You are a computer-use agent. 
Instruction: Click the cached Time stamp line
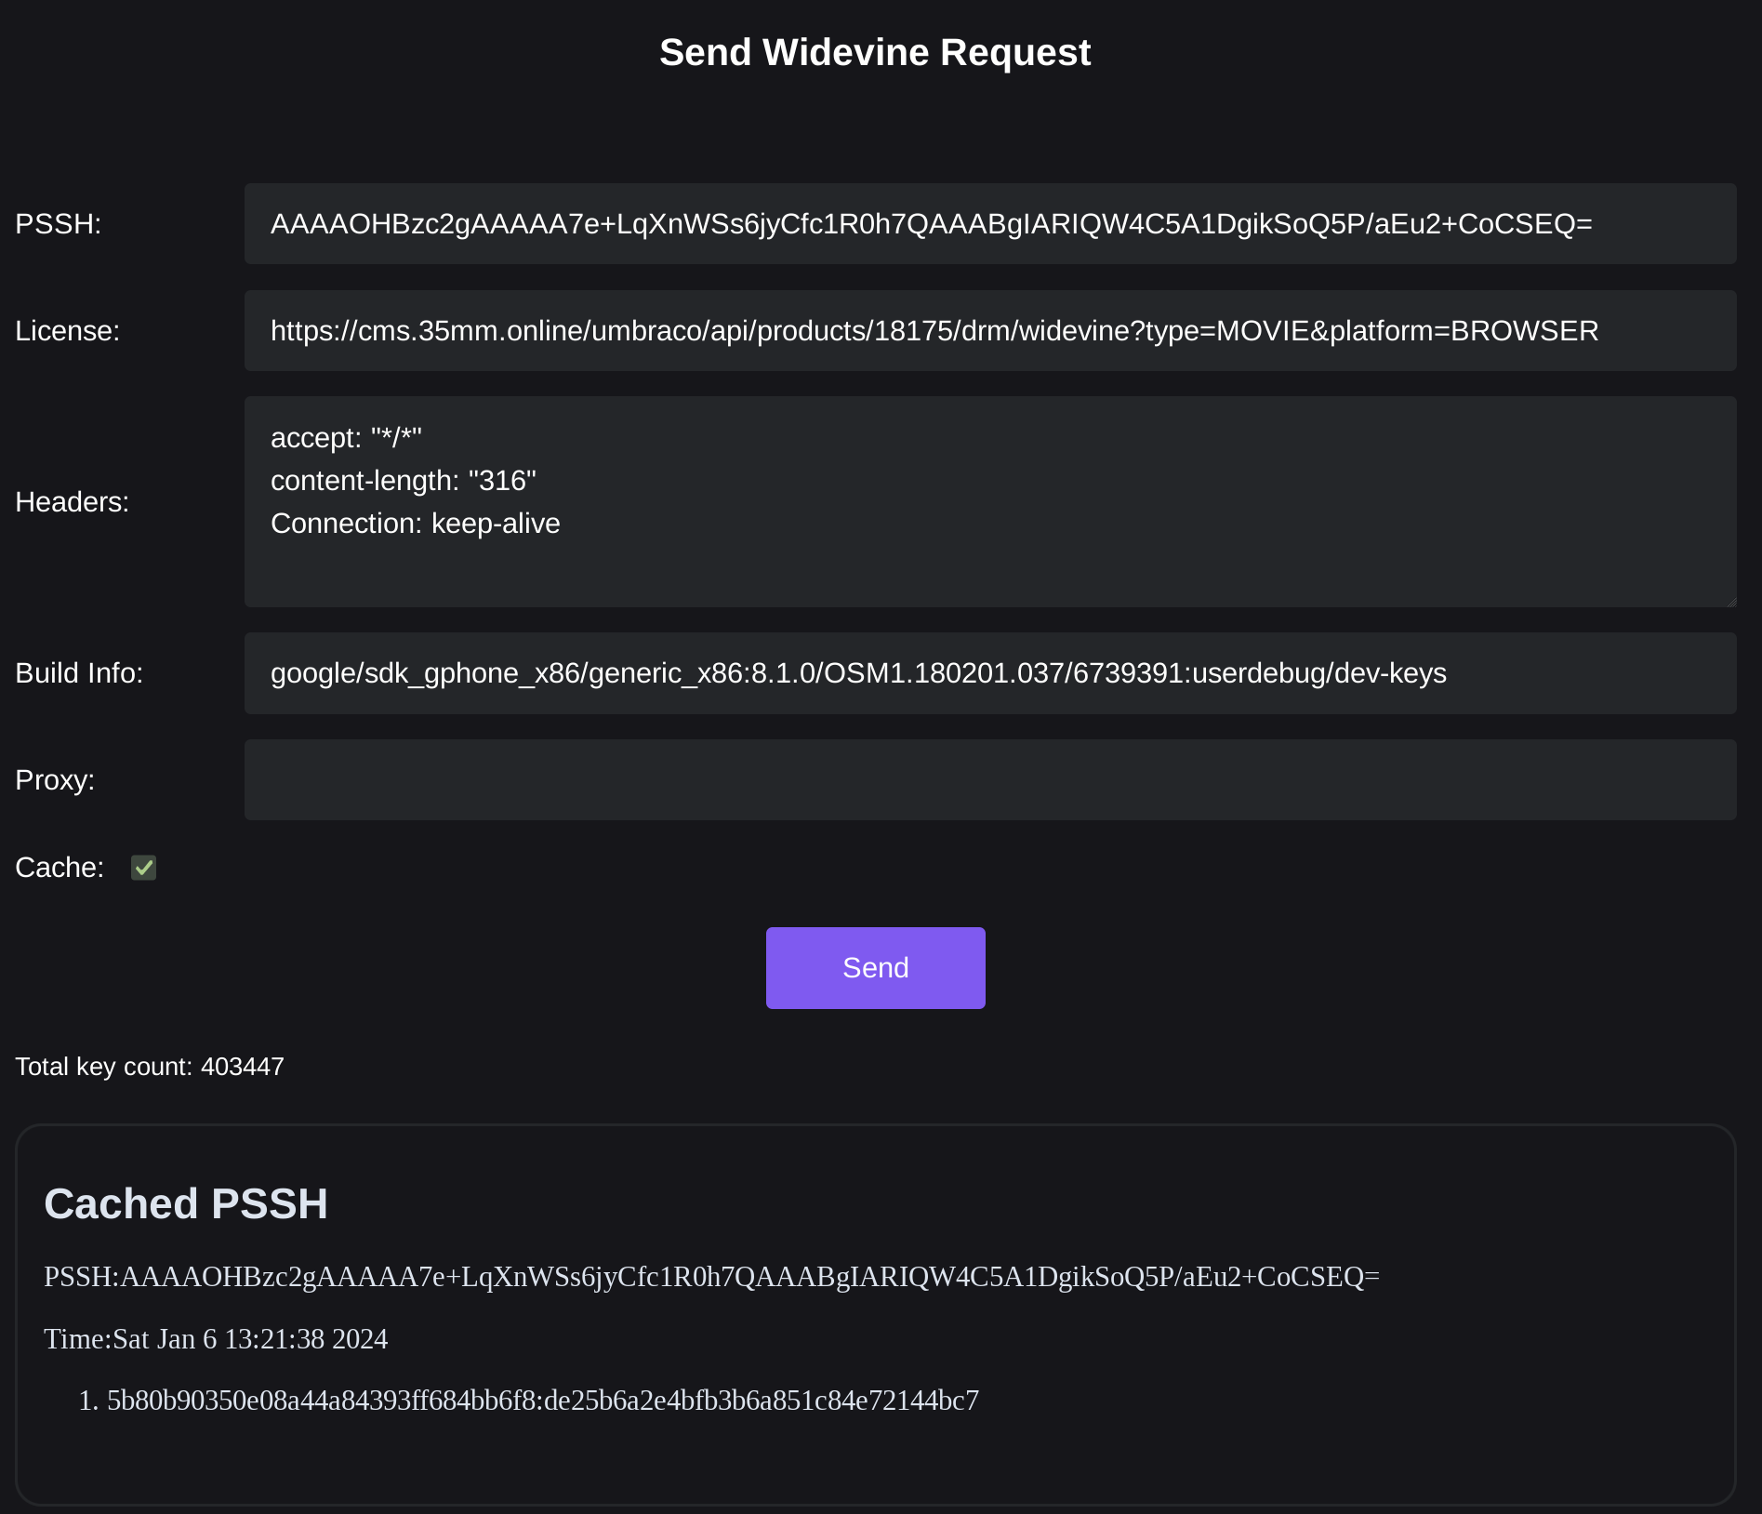(x=216, y=1339)
